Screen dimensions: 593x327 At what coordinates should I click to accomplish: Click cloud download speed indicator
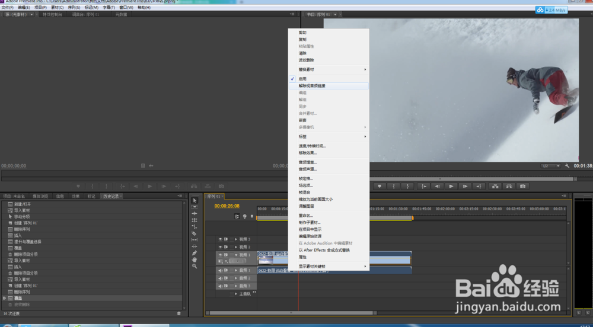tap(551, 10)
